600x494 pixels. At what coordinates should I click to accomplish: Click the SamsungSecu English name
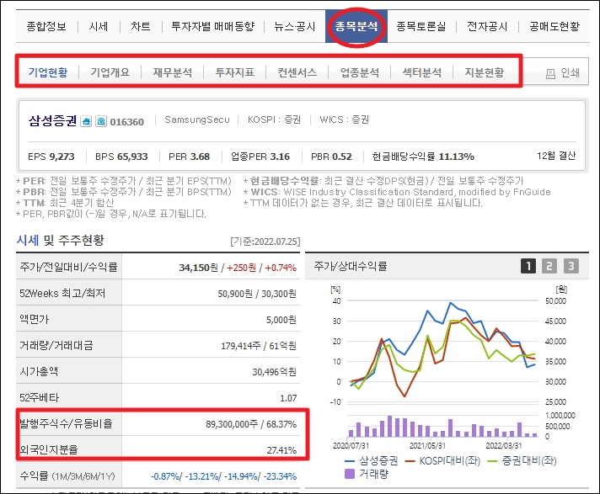tap(197, 120)
